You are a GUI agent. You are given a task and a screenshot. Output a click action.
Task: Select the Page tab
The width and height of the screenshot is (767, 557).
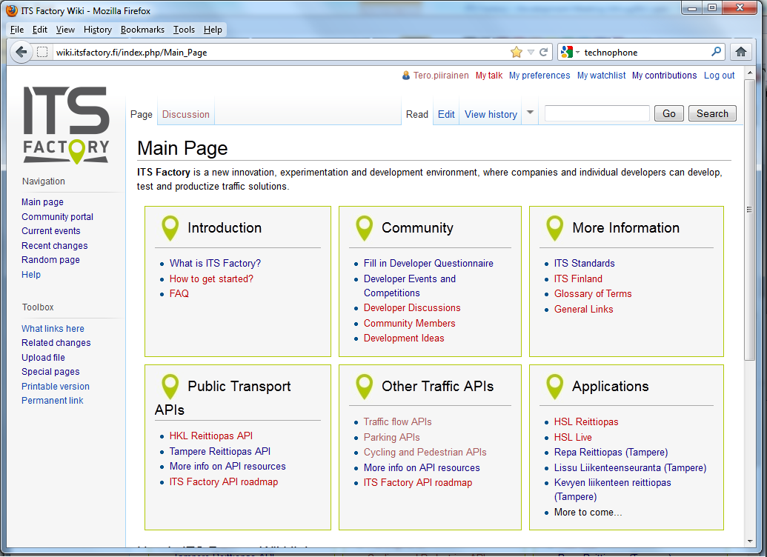[142, 114]
